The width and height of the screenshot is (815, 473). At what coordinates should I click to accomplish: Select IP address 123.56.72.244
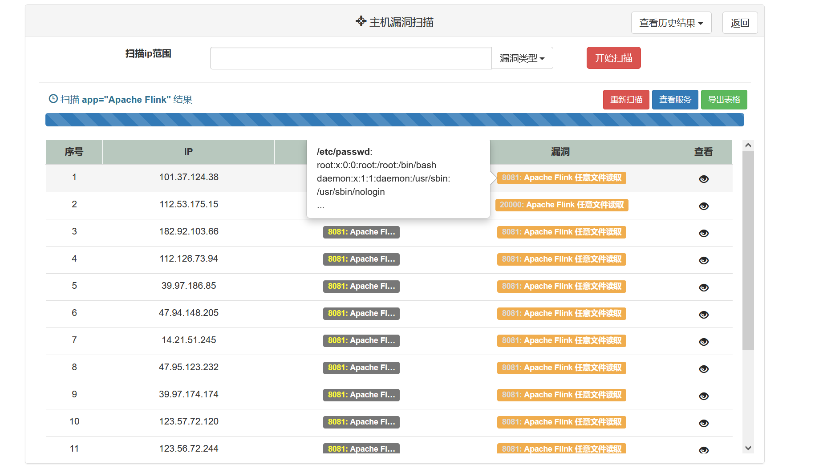click(189, 449)
